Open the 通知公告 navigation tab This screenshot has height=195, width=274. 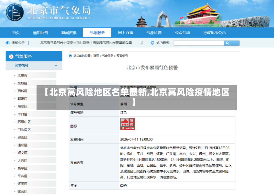pos(41,33)
